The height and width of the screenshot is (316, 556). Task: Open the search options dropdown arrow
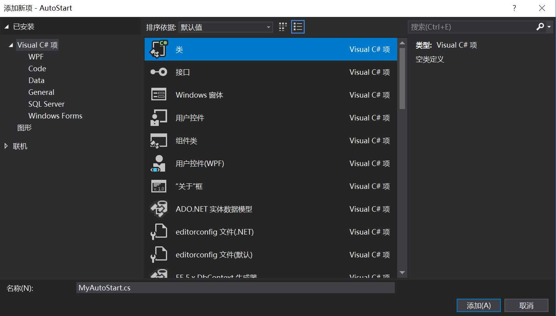click(x=549, y=27)
